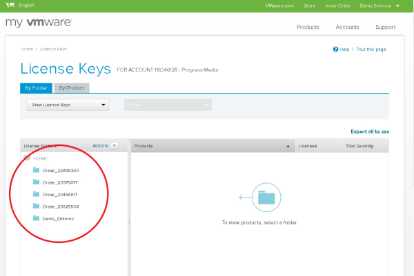Select the HOME root folder
Screen dimensions: 414x276
click(40, 158)
